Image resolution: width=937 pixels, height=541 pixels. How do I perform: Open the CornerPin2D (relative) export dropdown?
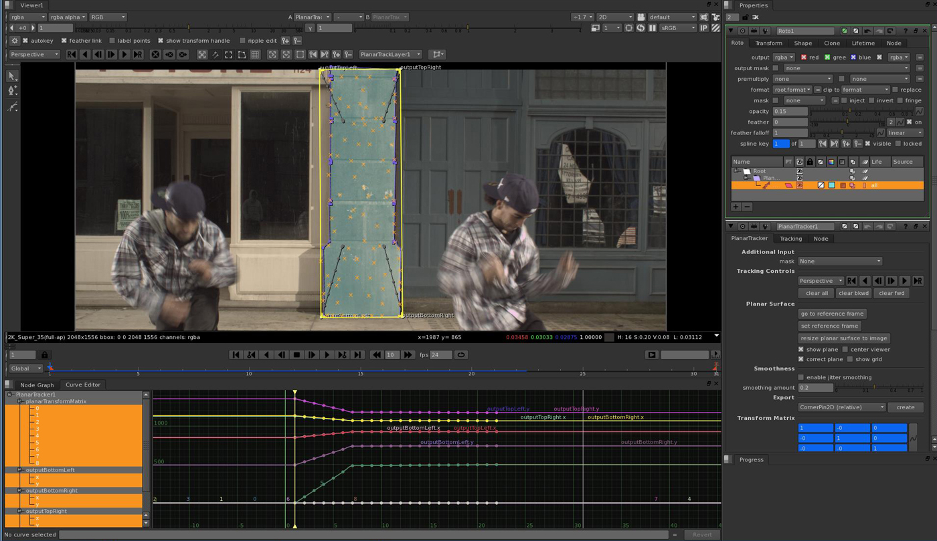tap(841, 407)
